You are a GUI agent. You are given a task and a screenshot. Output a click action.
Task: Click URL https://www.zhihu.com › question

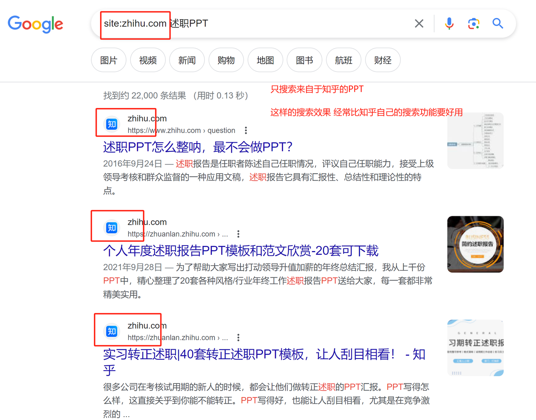click(181, 131)
